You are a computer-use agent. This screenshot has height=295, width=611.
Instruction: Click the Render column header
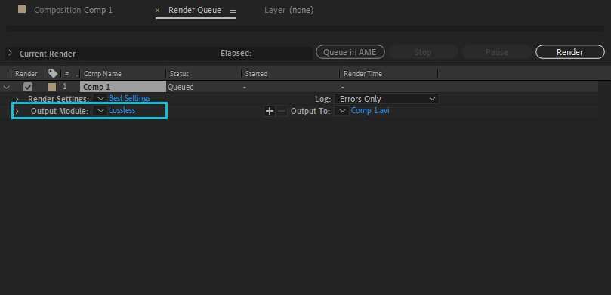pyautogui.click(x=26, y=73)
